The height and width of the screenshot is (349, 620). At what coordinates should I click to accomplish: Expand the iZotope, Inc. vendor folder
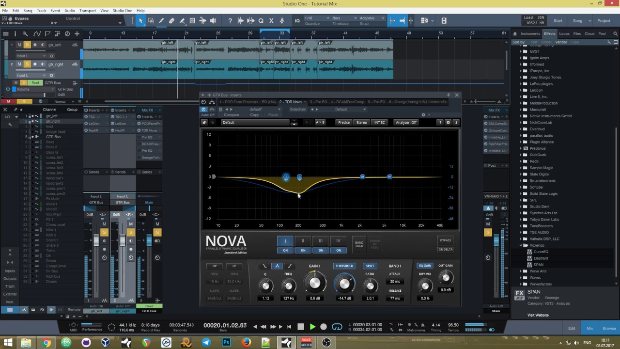[x=521, y=71]
